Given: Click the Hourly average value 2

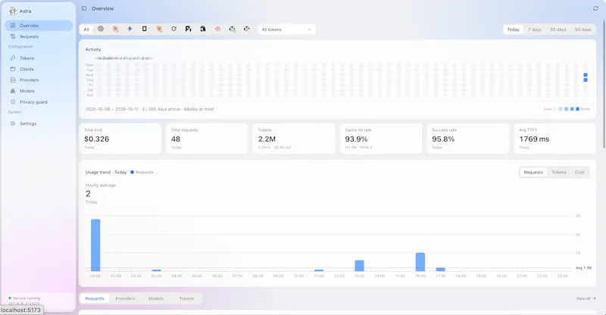Looking at the screenshot, I should [x=88, y=194].
